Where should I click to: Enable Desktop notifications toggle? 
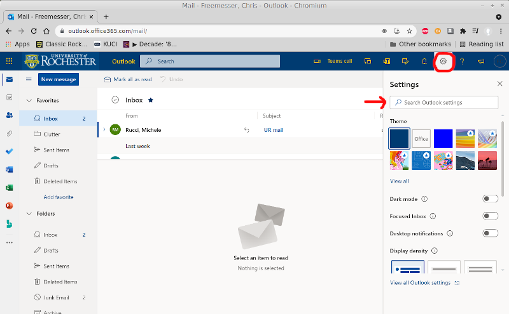coord(490,233)
